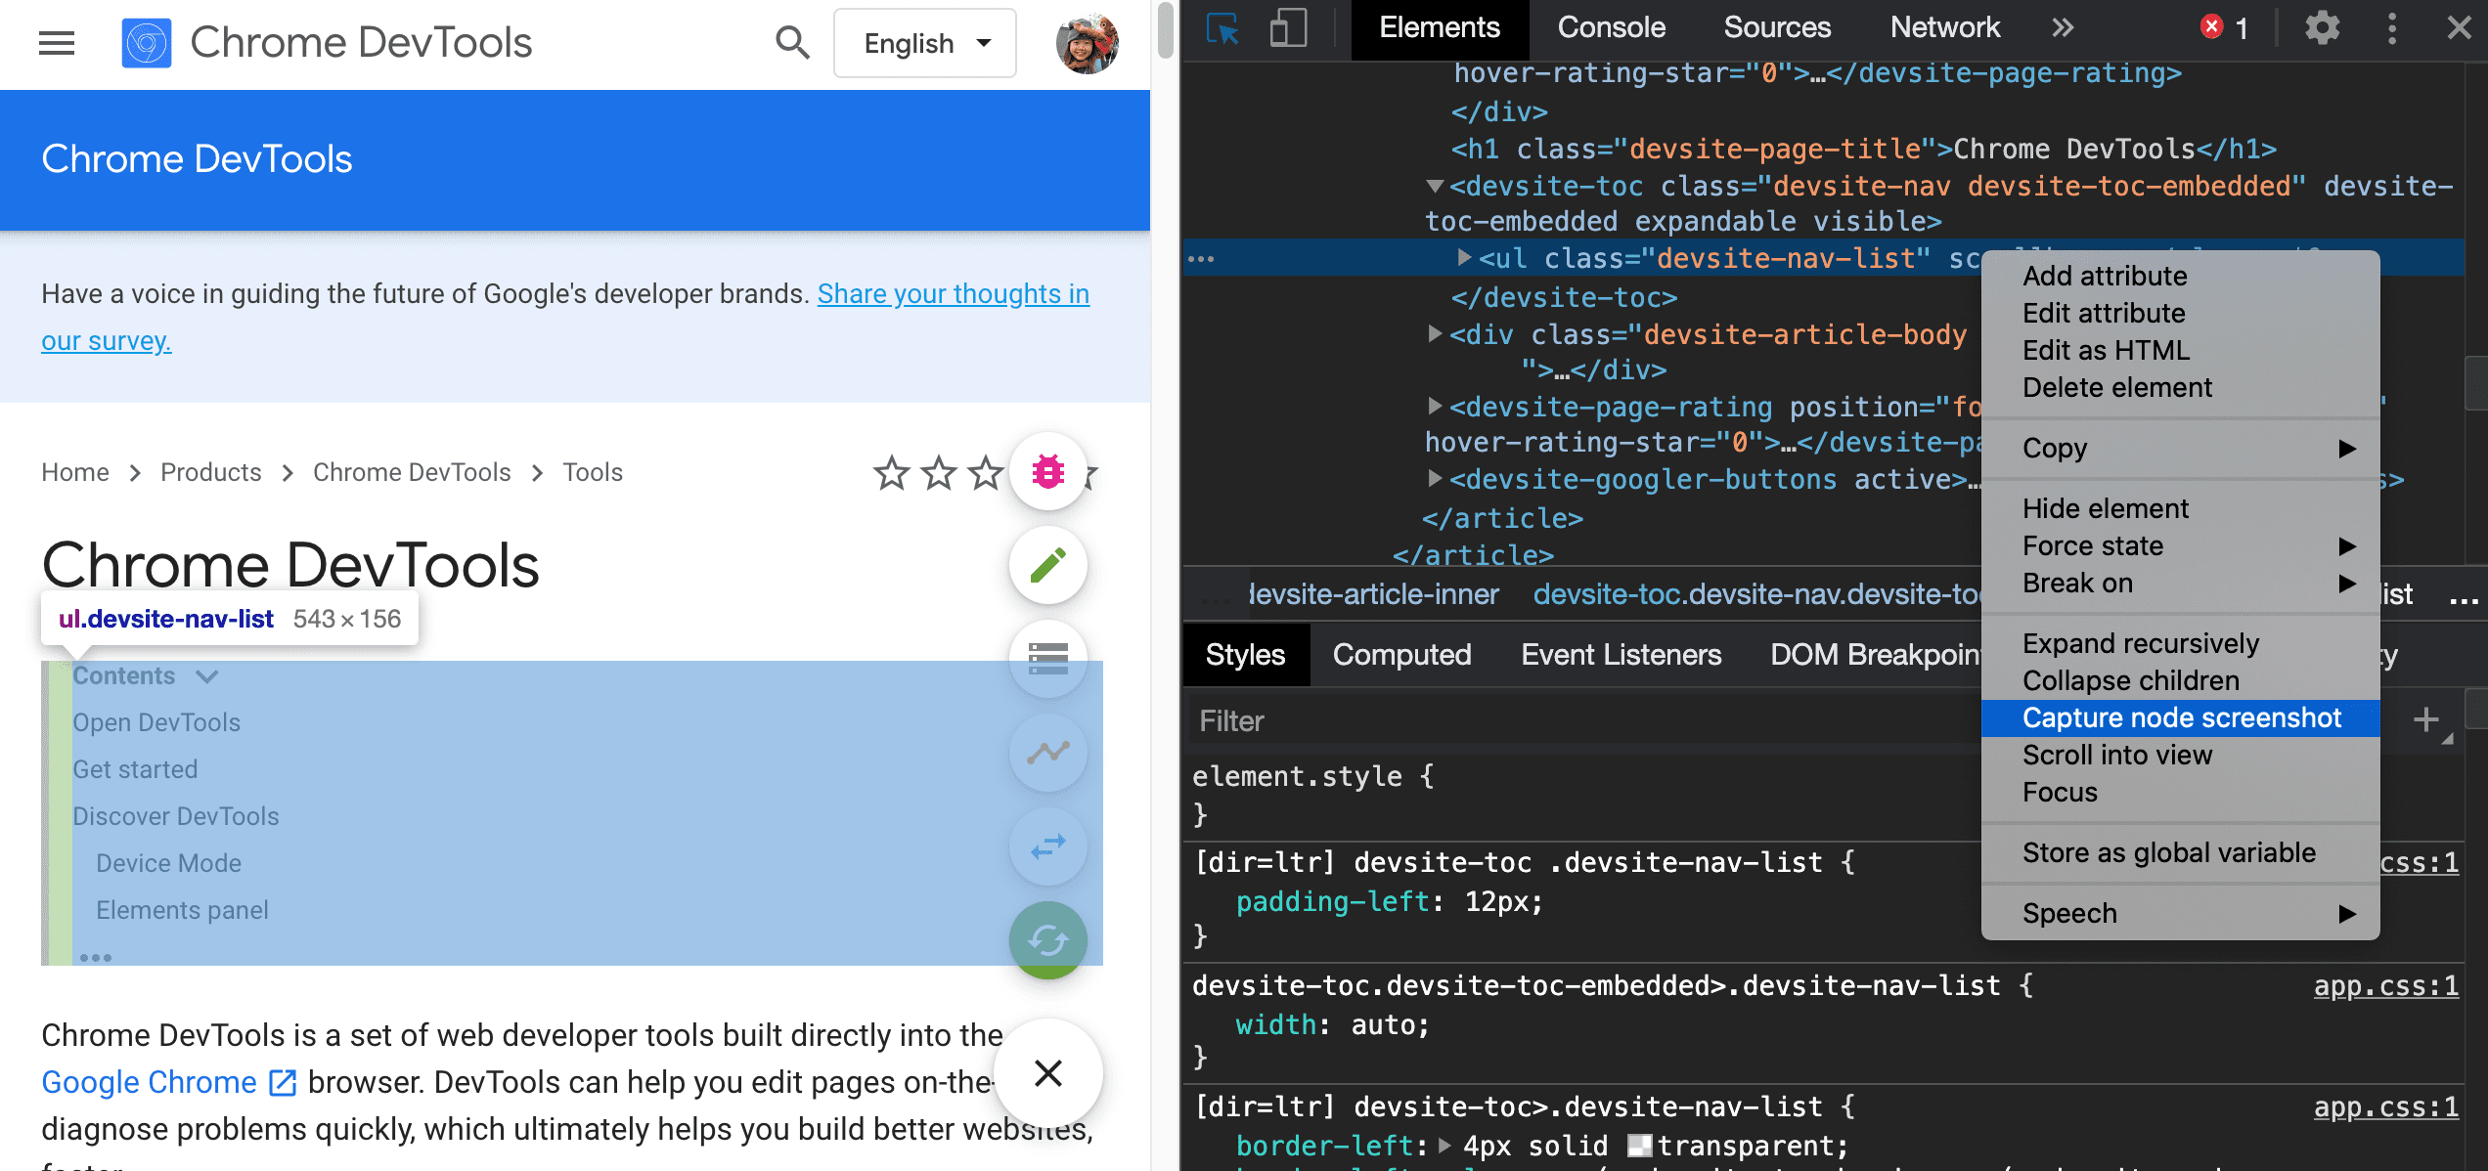Select Capture node screenshot context menu item

point(2182,717)
